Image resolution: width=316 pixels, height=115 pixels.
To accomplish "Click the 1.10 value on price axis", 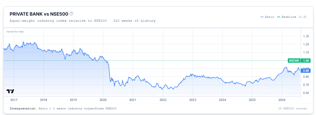I will pos(306,52).
